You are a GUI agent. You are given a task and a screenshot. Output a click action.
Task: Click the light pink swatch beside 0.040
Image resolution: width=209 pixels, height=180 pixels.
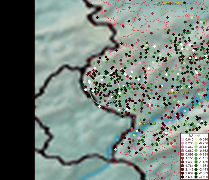(183, 139)
